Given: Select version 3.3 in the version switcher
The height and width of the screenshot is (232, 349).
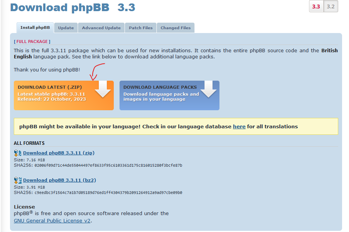Looking at the screenshot, I should (316, 7).
